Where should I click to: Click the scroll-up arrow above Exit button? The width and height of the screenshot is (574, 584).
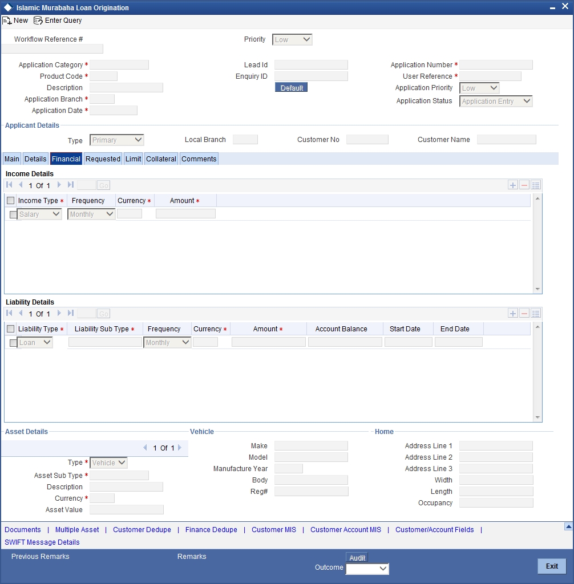pos(568,526)
